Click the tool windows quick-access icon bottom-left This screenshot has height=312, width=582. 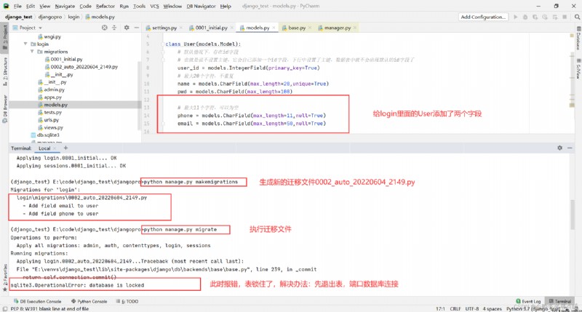click(x=4, y=308)
